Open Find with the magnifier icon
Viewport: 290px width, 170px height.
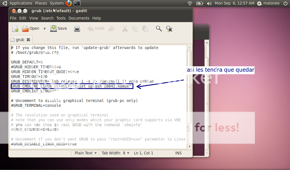(x=159, y=29)
